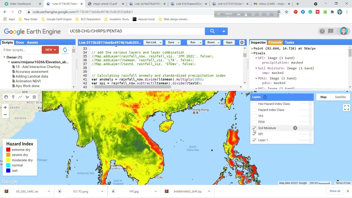352x198 pixels.
Task: Open the Chrome extensions puzzle icon
Action: point(332,12)
